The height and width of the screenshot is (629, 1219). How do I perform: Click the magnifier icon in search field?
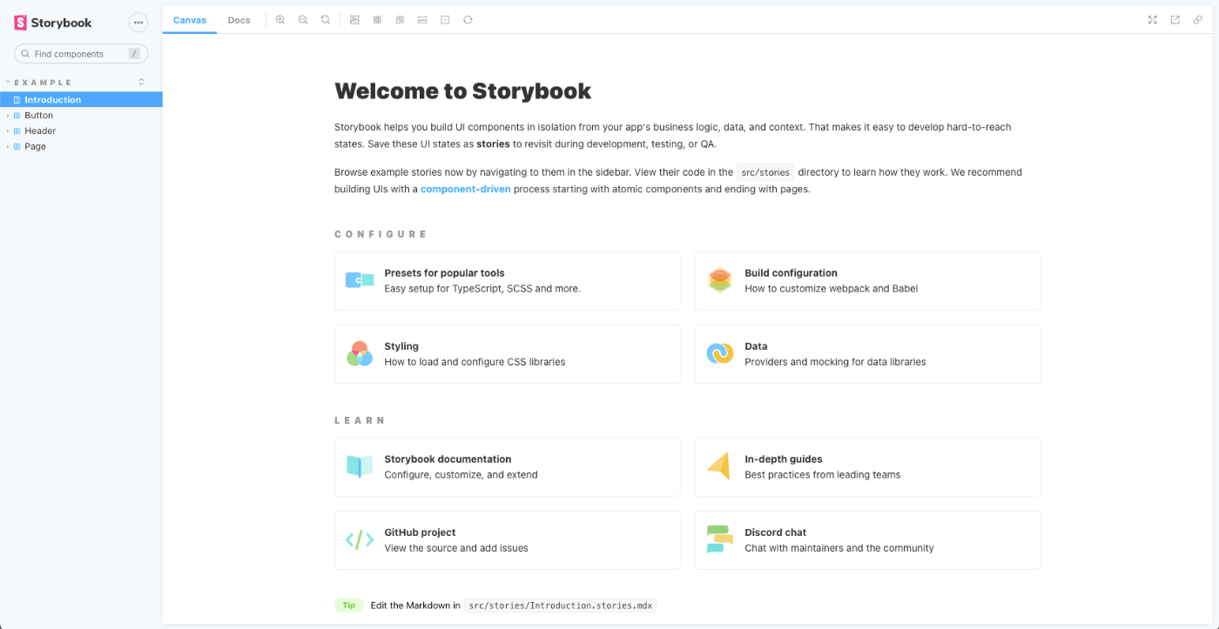(x=26, y=54)
